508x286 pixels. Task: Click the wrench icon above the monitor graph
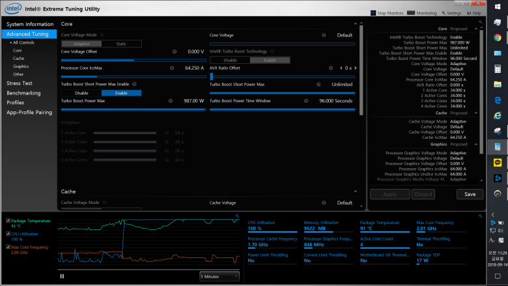[x=238, y=216]
